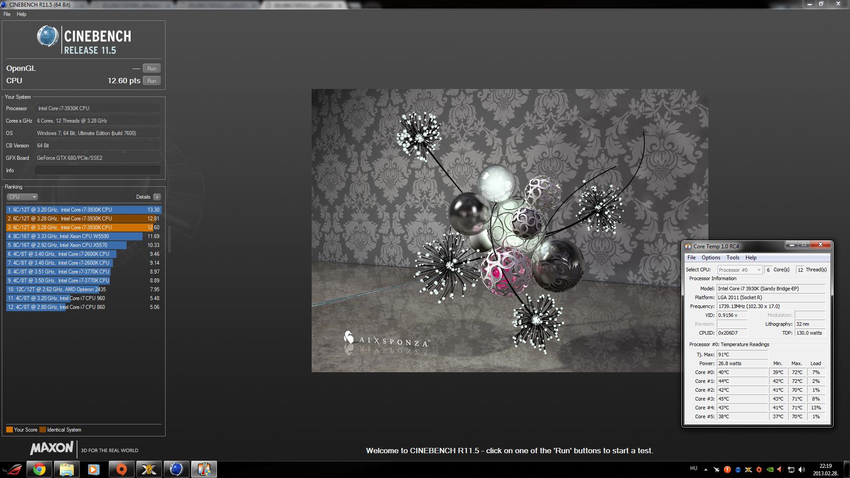Select the Core i7 CPU 960 row
Screen dimensions: 850x478
(x=84, y=298)
